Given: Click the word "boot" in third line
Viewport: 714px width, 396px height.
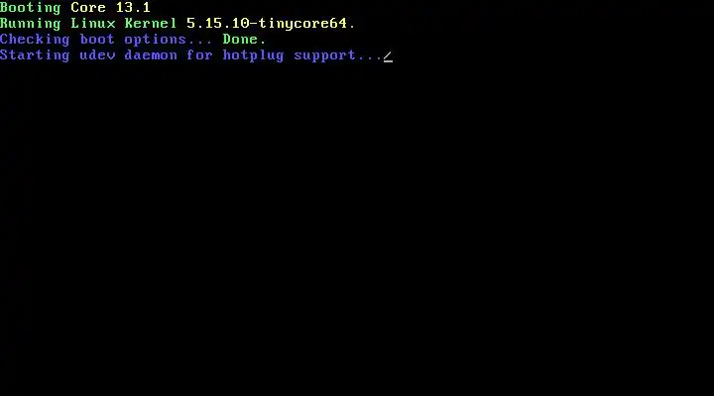Looking at the screenshot, I should 97,39.
